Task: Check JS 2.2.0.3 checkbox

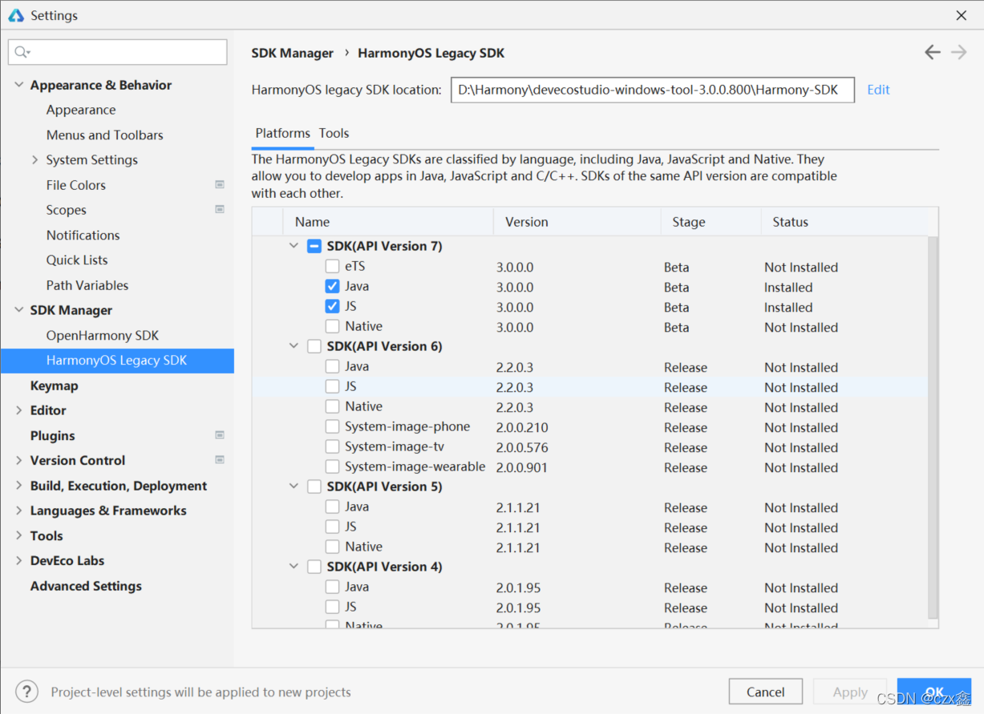Action: point(332,386)
